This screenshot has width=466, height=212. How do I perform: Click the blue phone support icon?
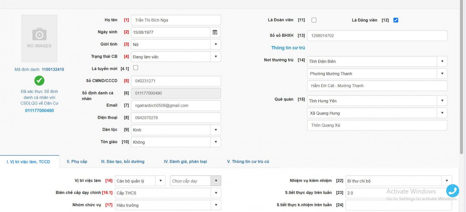(x=452, y=191)
